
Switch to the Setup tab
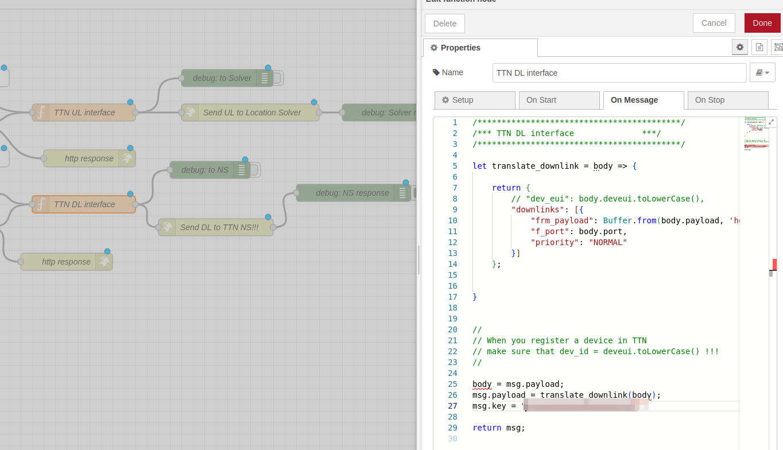click(x=475, y=100)
